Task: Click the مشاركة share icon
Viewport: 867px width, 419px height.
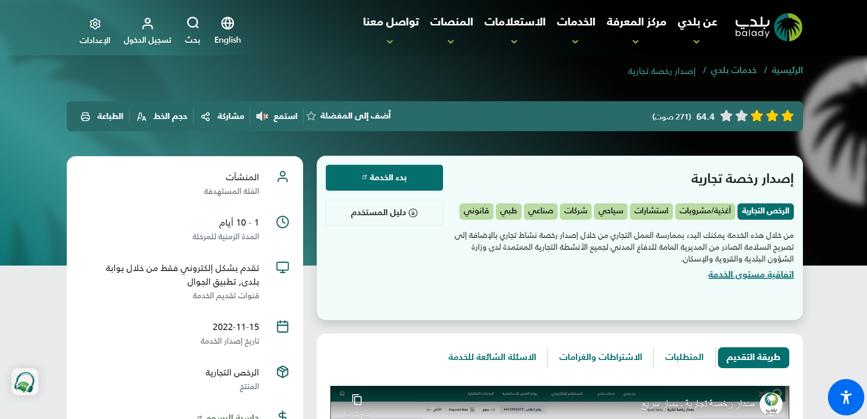Action: click(205, 116)
